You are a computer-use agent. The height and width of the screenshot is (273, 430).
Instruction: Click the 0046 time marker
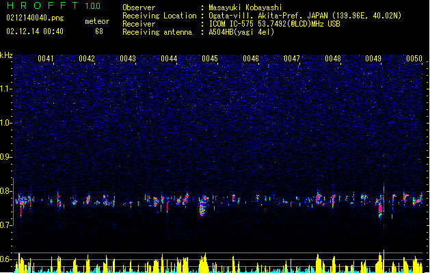click(251, 59)
